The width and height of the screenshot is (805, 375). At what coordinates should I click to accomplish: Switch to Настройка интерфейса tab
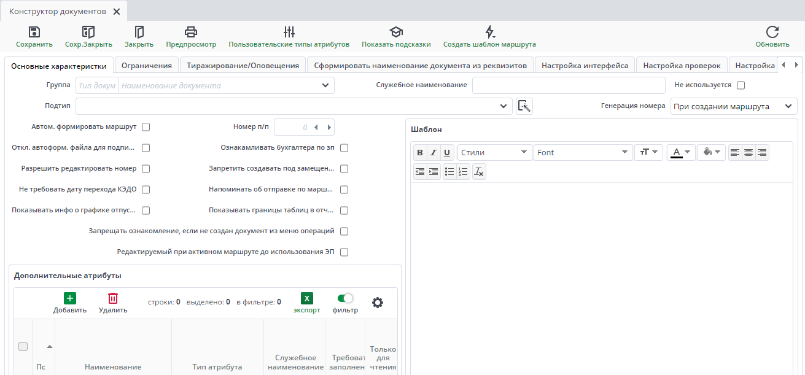point(585,66)
